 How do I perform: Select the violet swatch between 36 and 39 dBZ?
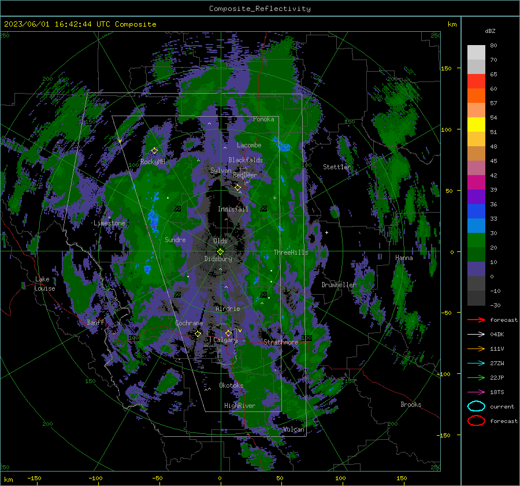pyautogui.click(x=476, y=196)
